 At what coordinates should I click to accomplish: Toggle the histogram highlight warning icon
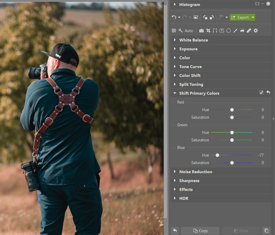268,4
